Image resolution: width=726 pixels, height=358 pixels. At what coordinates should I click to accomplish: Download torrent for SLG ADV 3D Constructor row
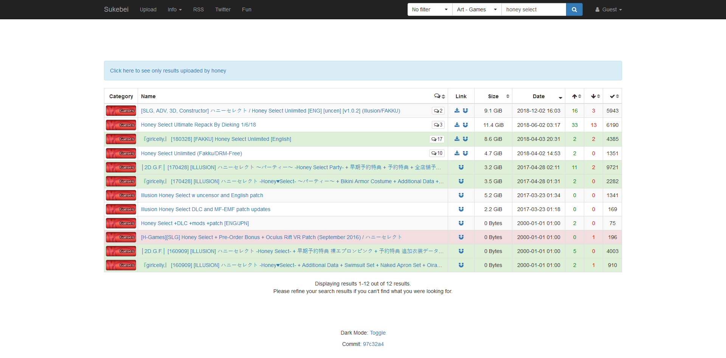(457, 111)
